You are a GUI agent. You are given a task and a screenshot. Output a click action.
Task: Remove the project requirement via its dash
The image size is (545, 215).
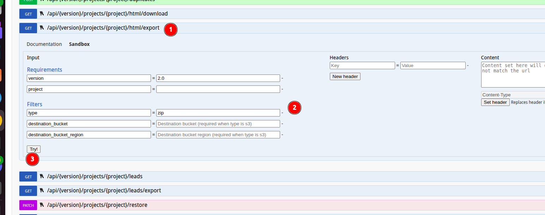[x=282, y=89]
